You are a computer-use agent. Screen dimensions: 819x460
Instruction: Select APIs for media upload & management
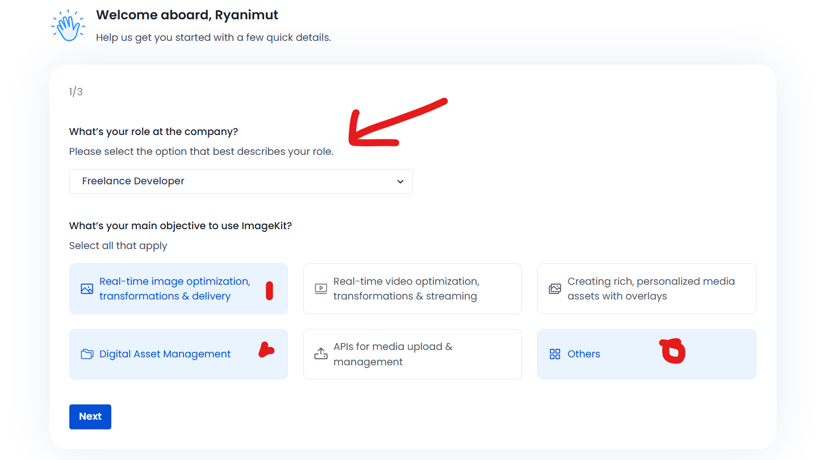coord(393,354)
